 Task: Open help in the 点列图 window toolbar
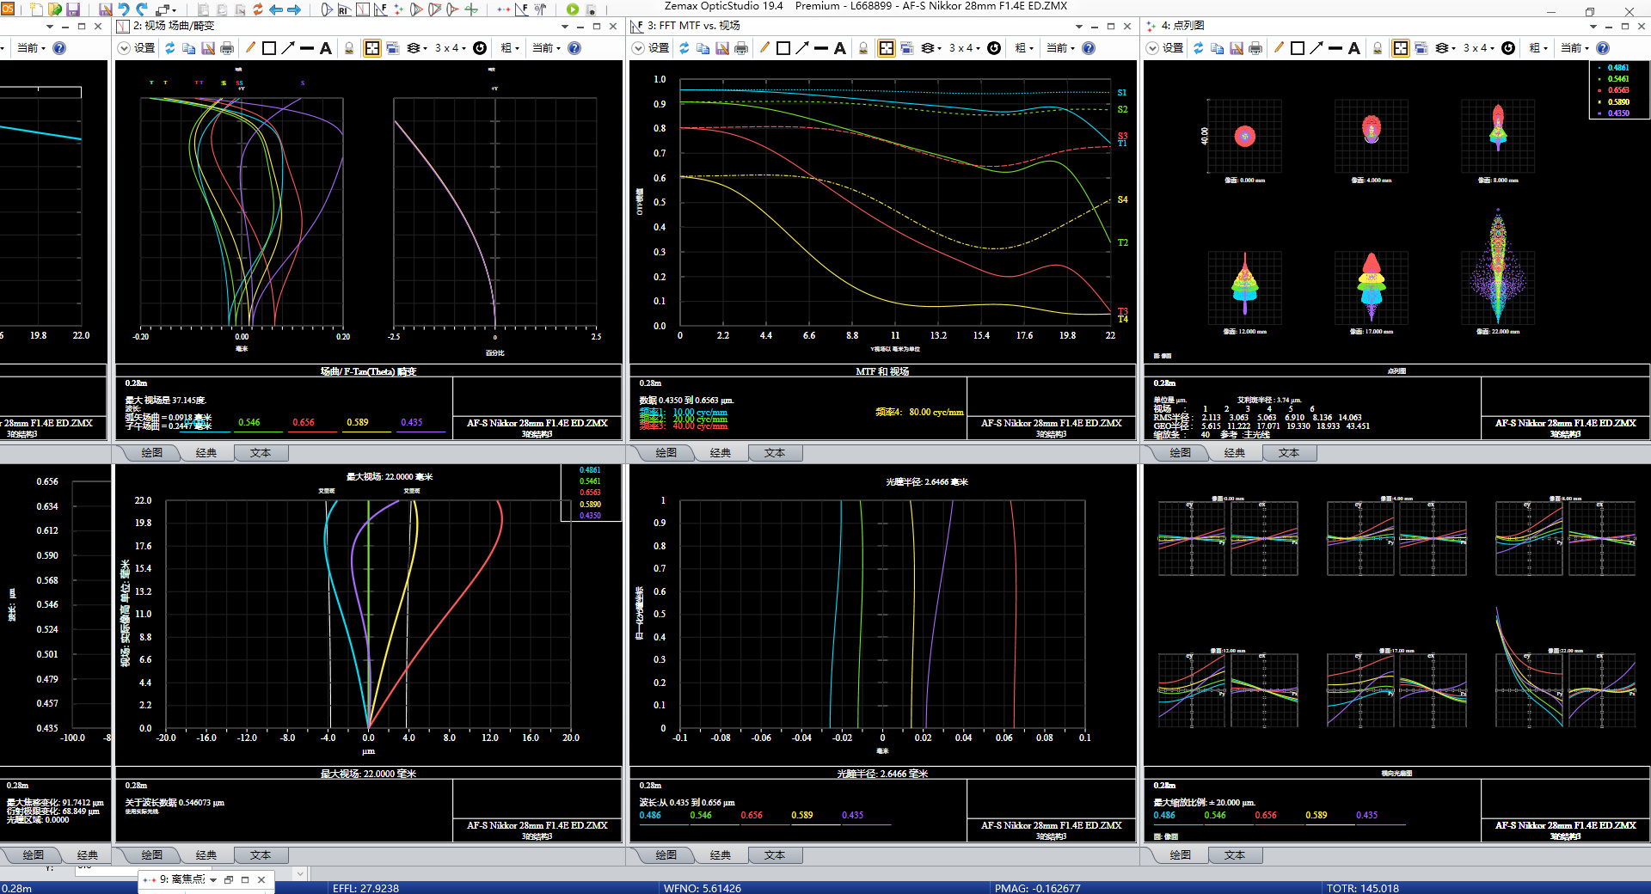click(1603, 48)
